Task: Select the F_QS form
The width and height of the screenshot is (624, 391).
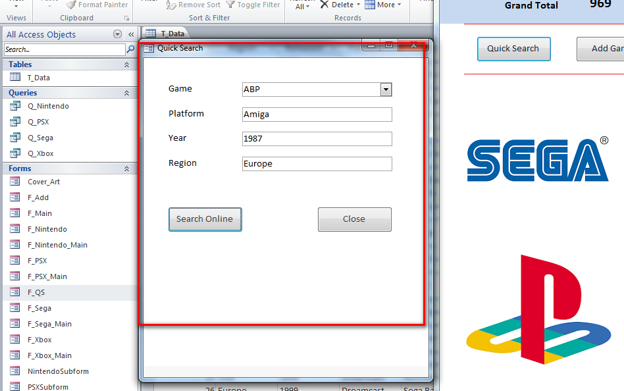Action: tap(70, 292)
